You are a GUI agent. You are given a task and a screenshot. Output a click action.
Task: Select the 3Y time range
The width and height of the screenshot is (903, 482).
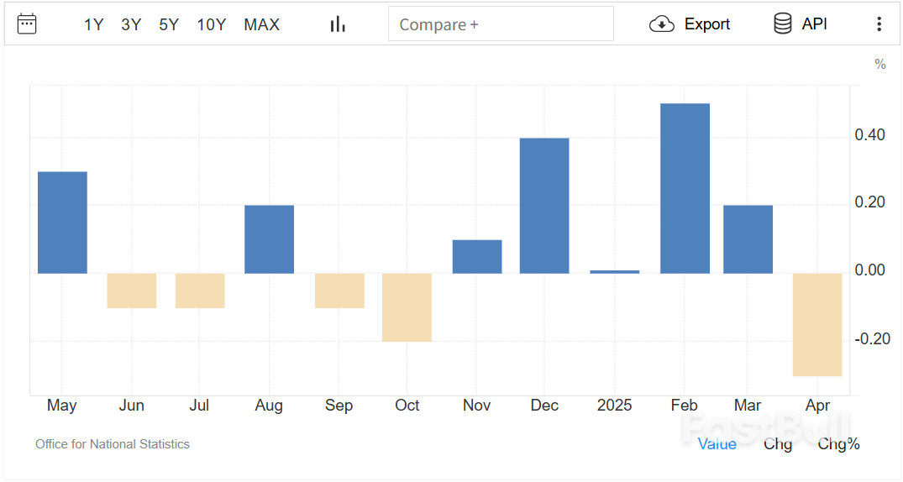[131, 25]
